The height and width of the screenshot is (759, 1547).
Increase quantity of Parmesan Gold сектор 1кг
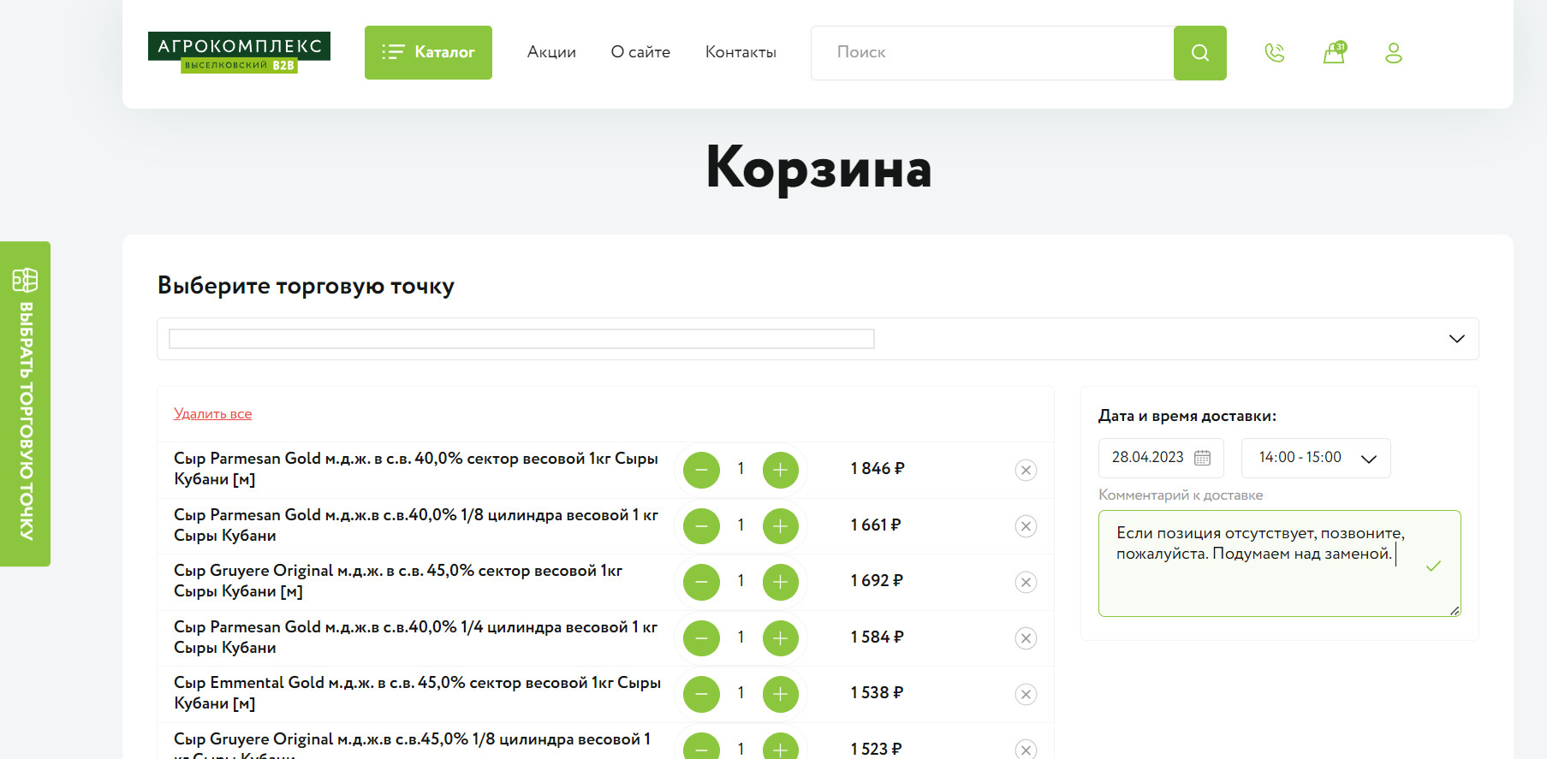pyautogui.click(x=780, y=470)
